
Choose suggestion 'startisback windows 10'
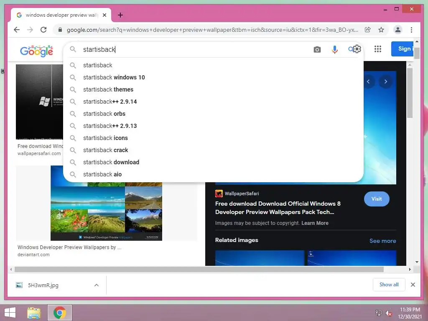[213, 77]
